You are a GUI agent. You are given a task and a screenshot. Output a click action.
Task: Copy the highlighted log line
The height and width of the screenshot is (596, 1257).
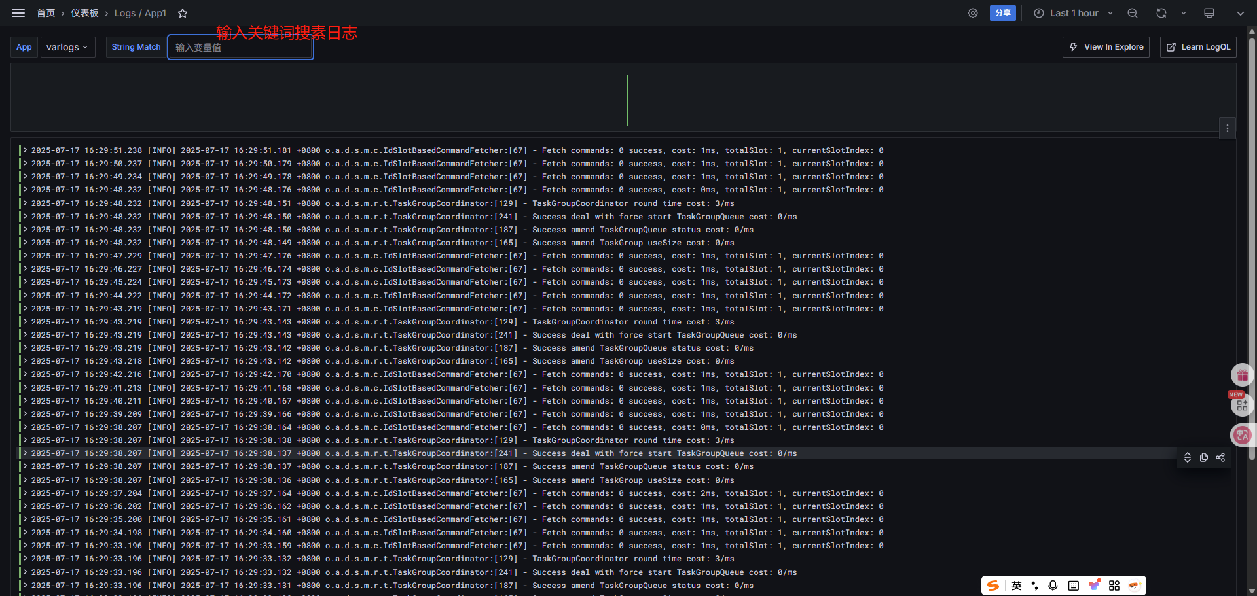tap(1204, 457)
